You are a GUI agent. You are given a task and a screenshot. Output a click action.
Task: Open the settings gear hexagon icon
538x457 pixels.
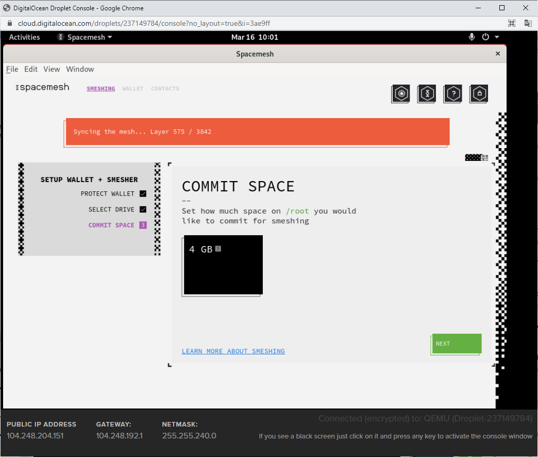401,94
